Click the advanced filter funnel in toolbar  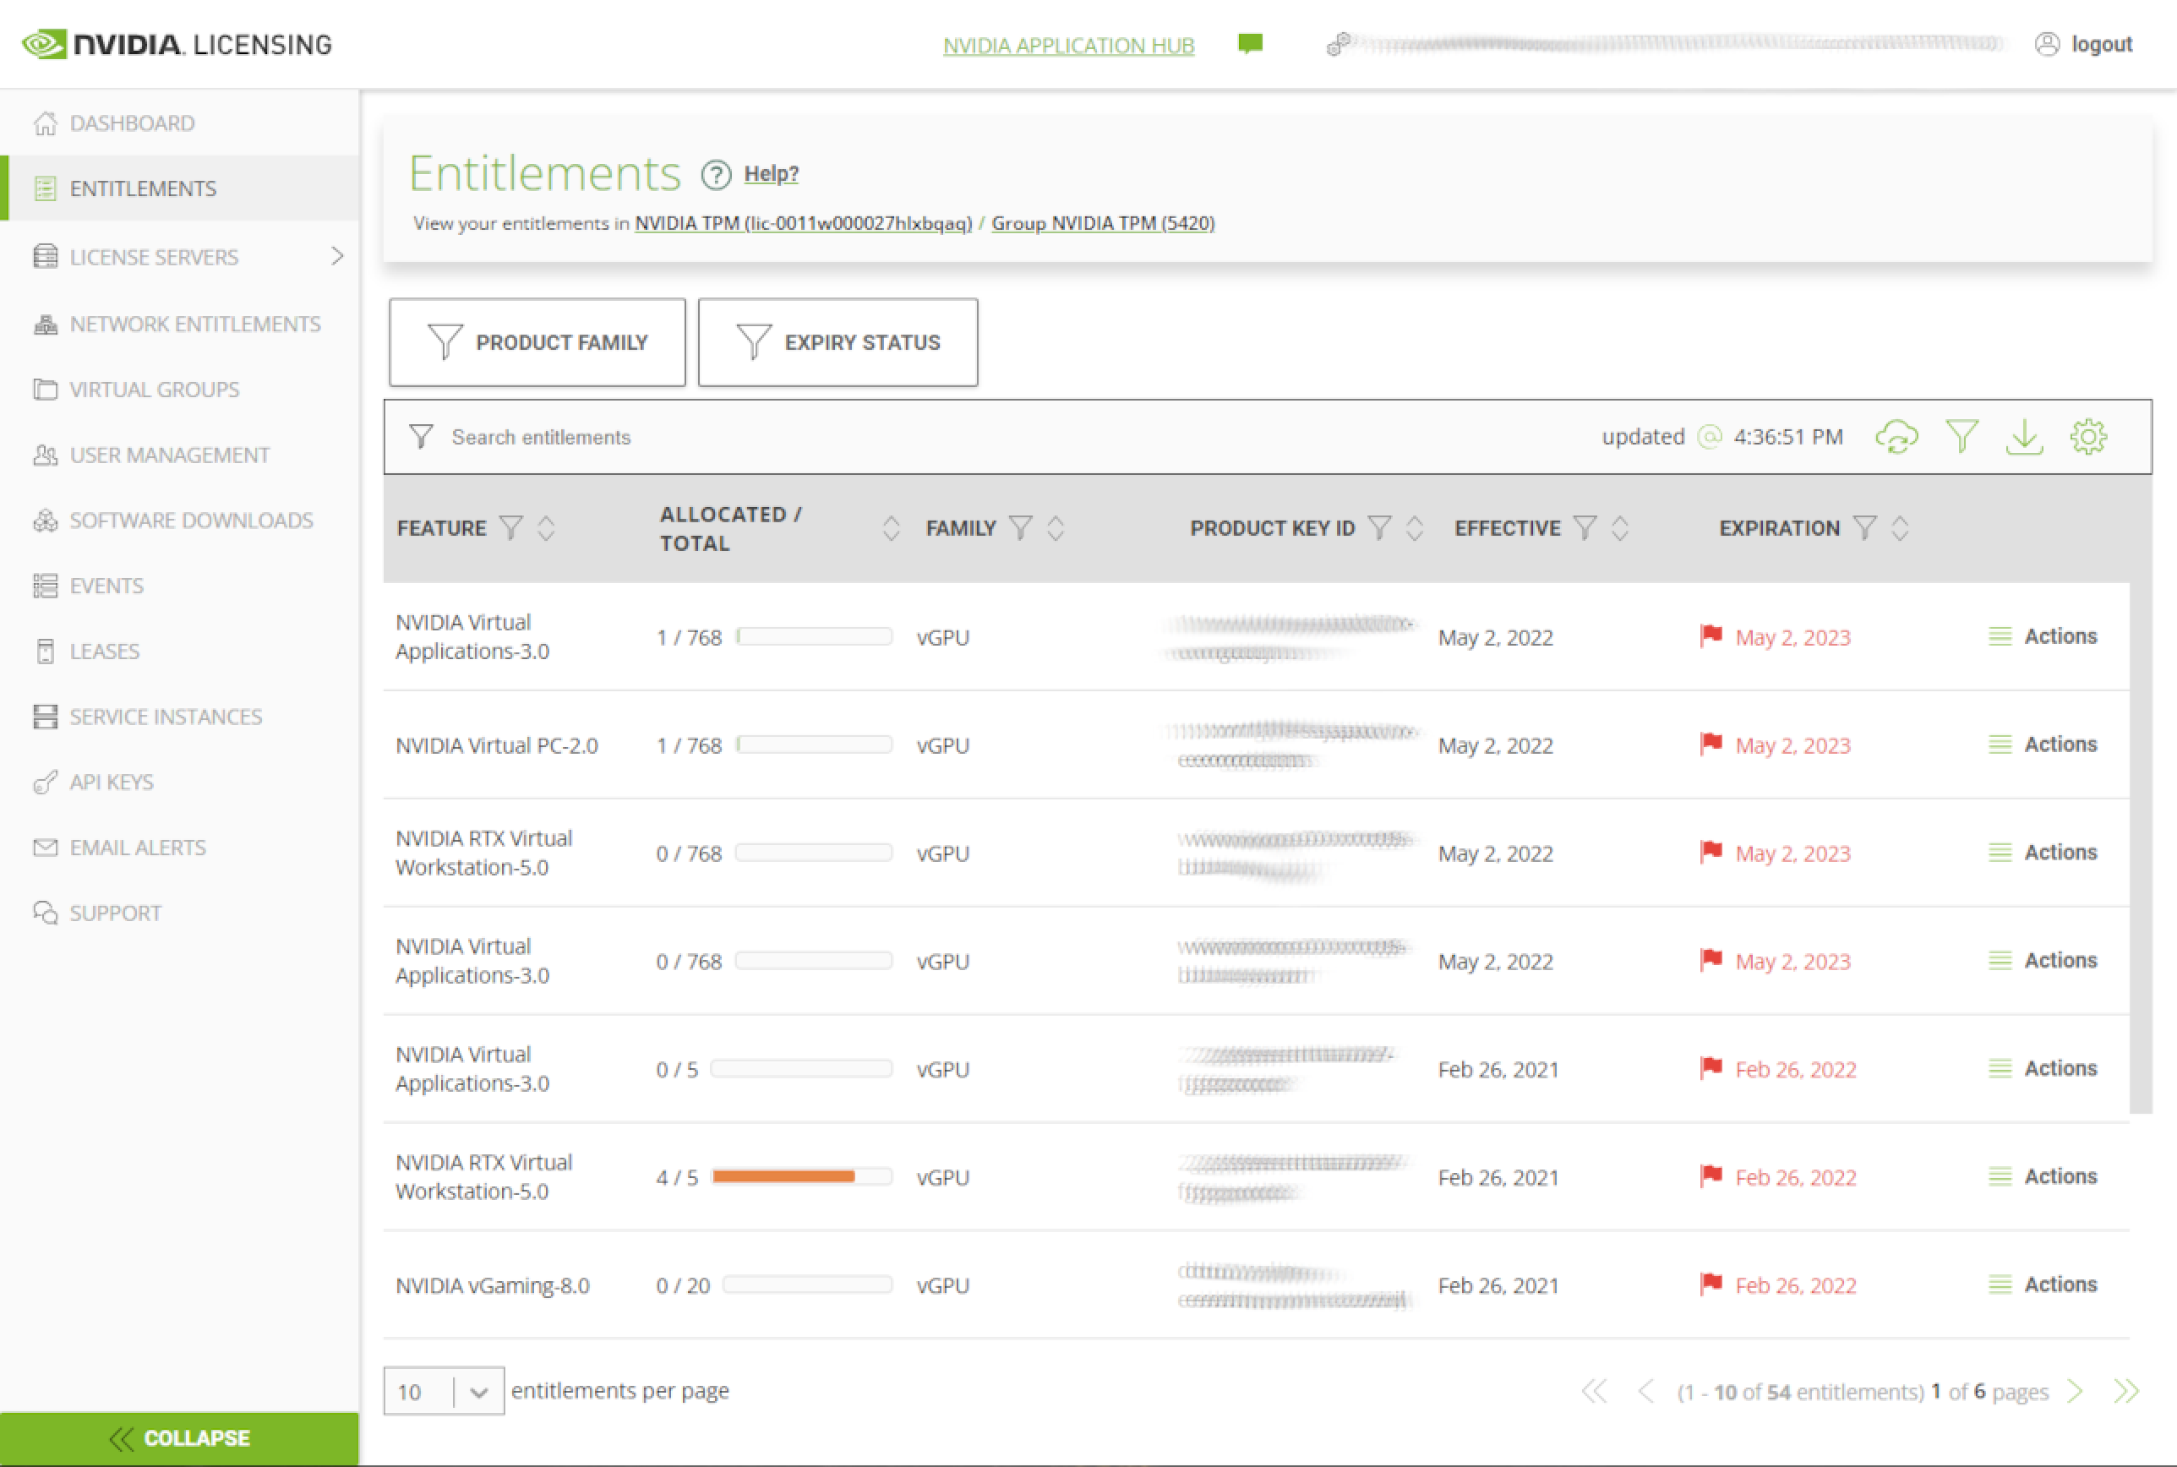click(1961, 437)
